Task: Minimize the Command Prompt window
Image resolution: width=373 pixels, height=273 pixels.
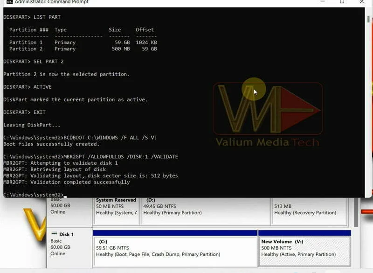Action: [323, 1]
